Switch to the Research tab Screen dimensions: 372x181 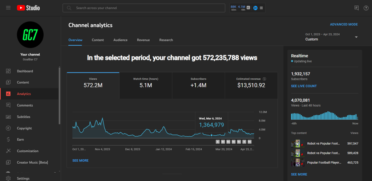tap(166, 40)
